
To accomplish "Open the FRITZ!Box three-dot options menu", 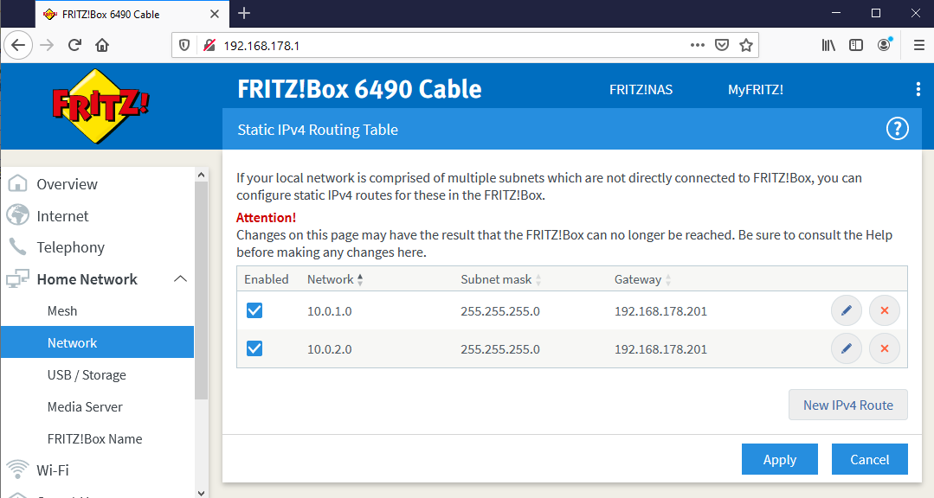I will coord(918,90).
